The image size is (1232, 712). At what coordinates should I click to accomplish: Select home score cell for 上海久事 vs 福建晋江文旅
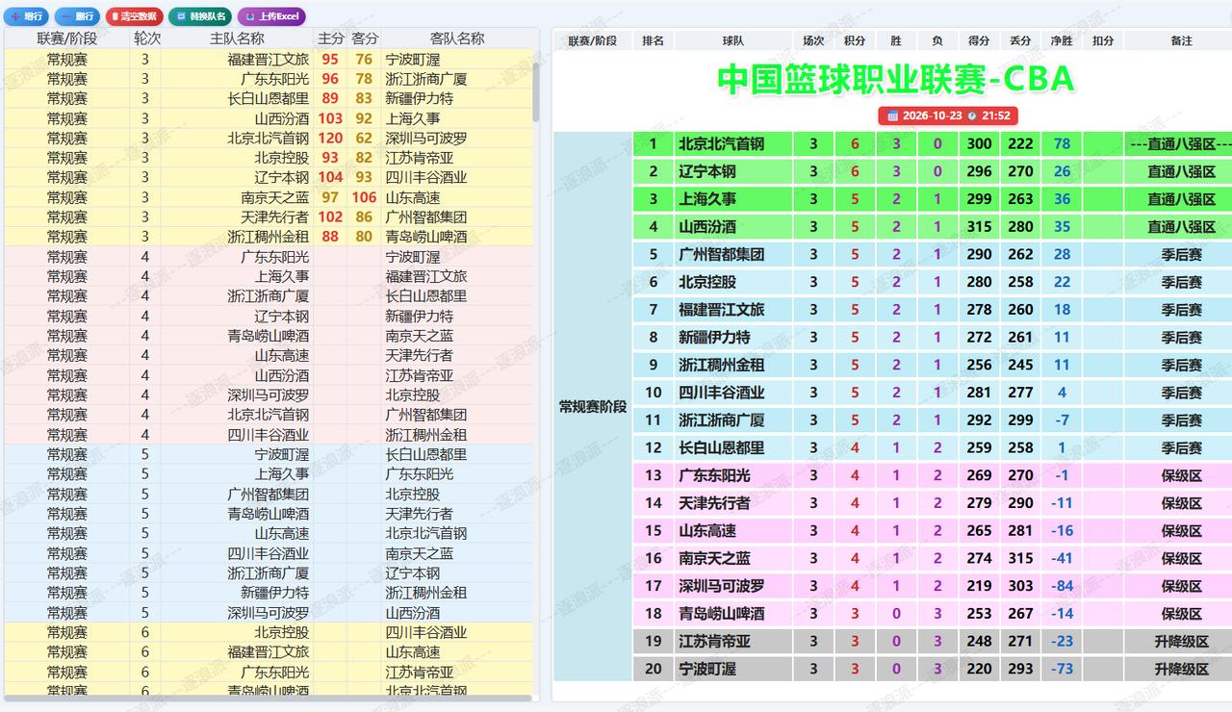[x=330, y=276]
